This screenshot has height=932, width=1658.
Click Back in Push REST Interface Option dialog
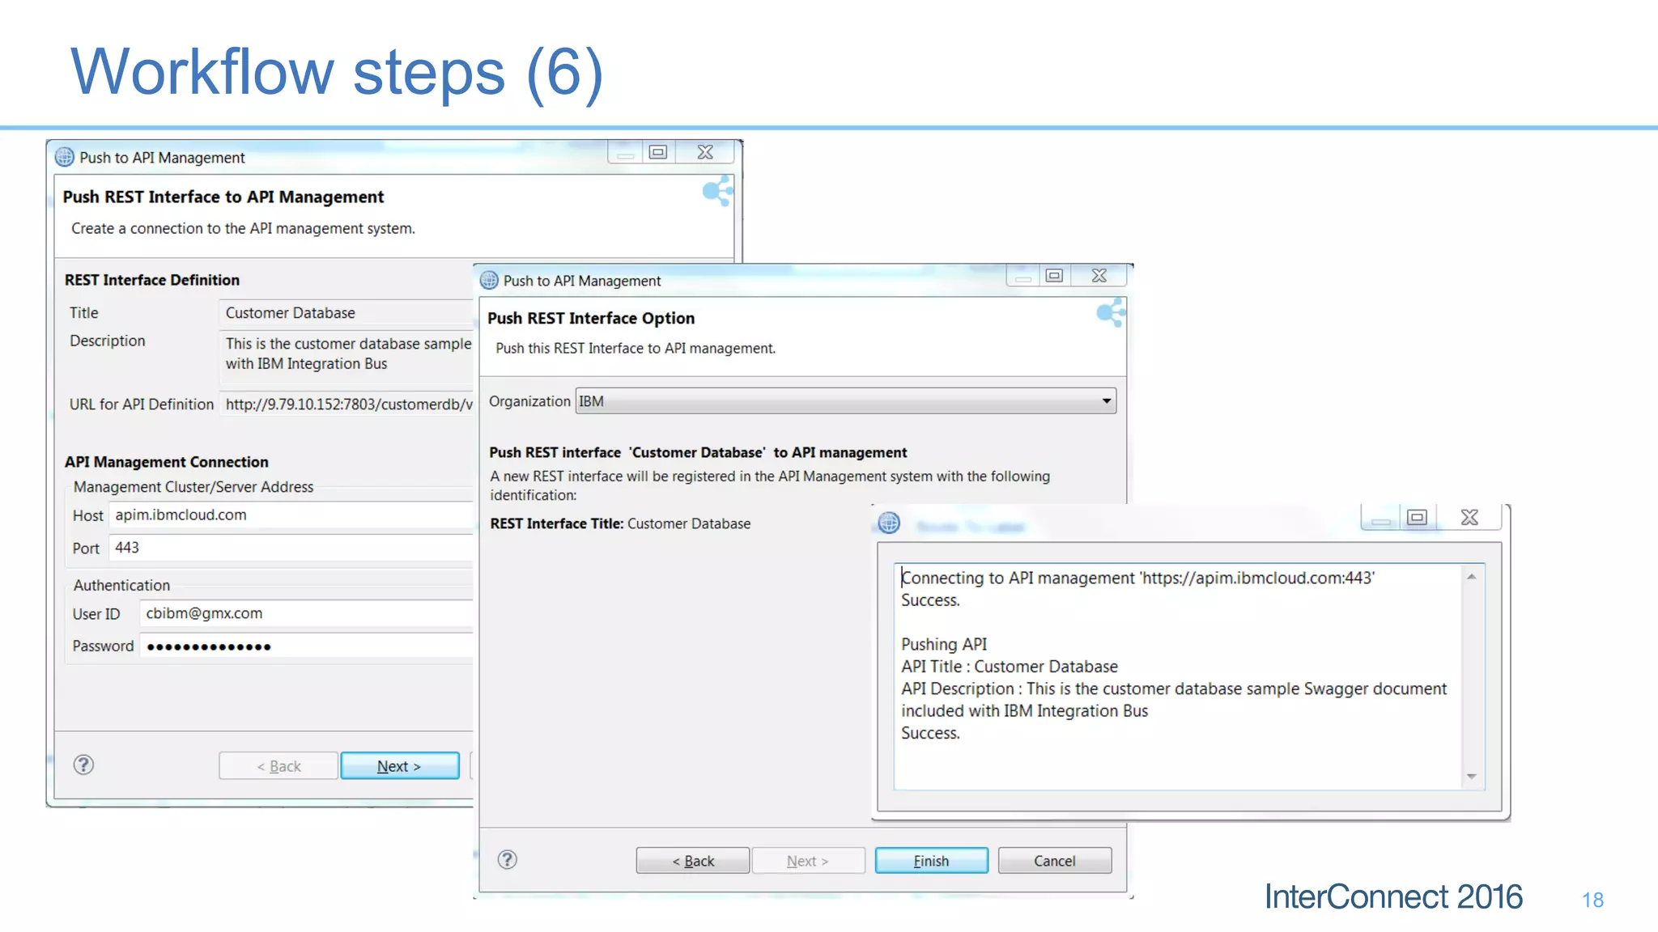tap(693, 861)
